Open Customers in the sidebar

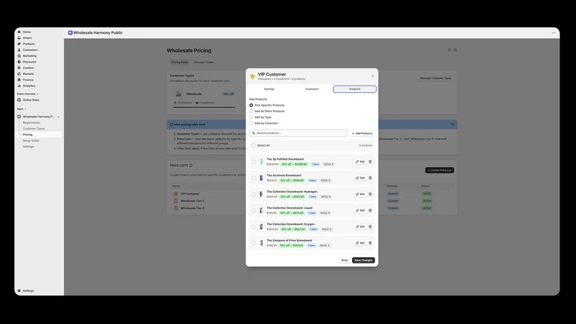30,50
